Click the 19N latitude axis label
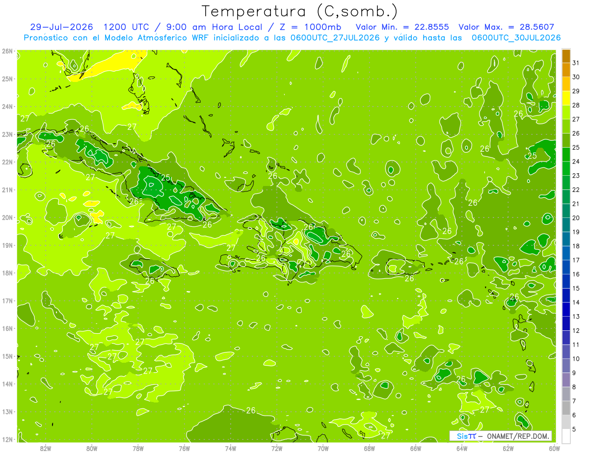 pos(7,245)
